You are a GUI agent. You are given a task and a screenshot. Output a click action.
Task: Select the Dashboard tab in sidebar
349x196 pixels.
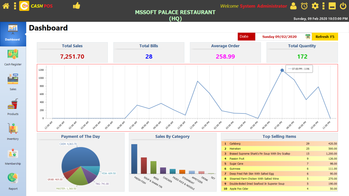(x=13, y=33)
